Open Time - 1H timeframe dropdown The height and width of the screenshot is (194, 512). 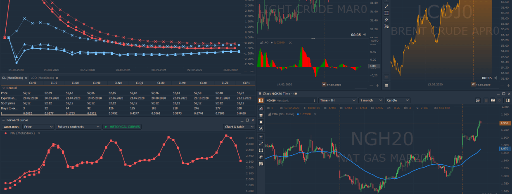tap(337, 100)
